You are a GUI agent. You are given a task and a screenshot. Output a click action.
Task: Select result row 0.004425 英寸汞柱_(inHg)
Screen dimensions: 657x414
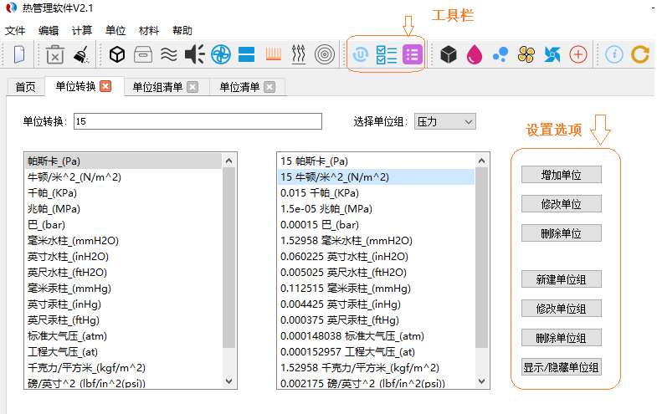[377, 304]
